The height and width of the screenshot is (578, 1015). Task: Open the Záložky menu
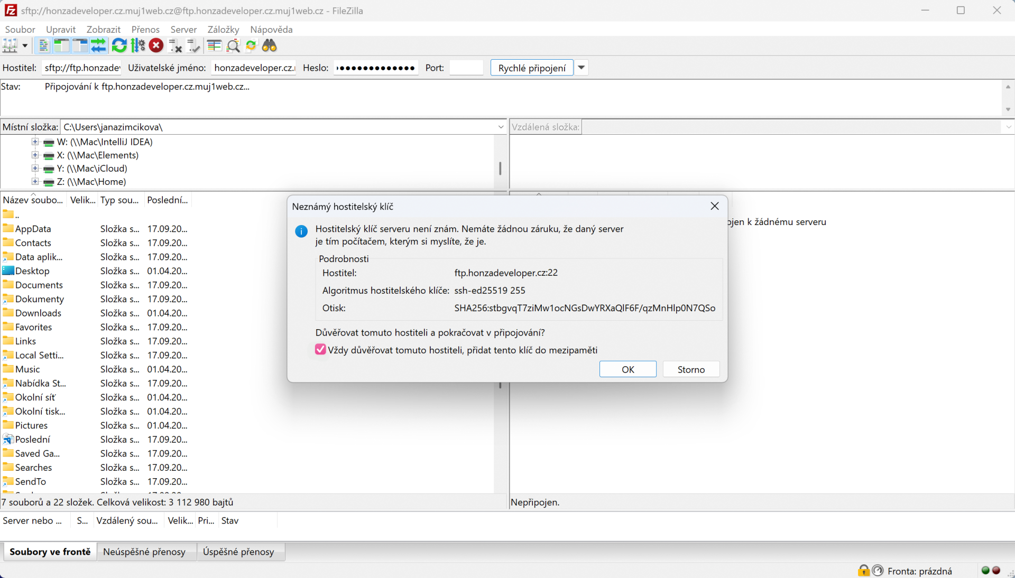pyautogui.click(x=223, y=30)
